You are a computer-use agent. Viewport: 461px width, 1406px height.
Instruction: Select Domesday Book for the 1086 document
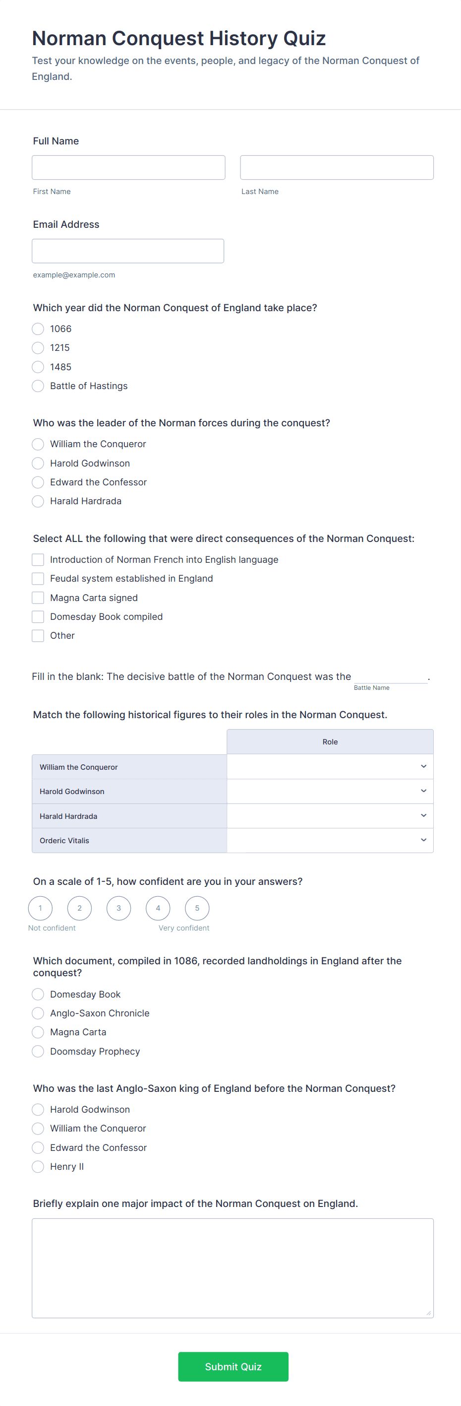(x=38, y=994)
